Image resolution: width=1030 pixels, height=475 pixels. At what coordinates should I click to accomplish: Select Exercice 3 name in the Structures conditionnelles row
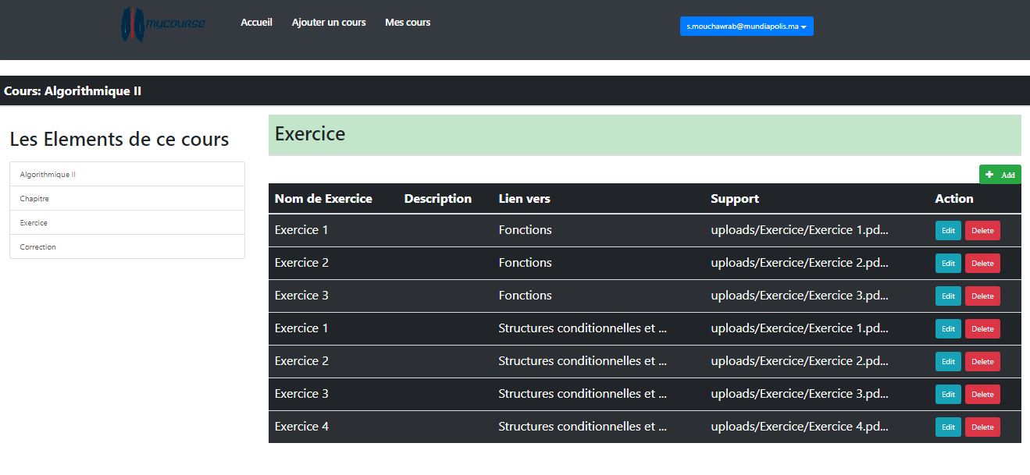301,394
